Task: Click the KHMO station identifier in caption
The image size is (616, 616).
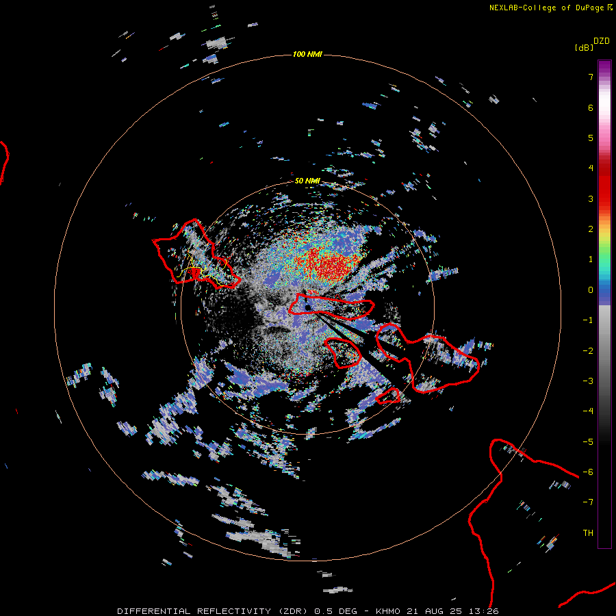Action: coord(388,611)
